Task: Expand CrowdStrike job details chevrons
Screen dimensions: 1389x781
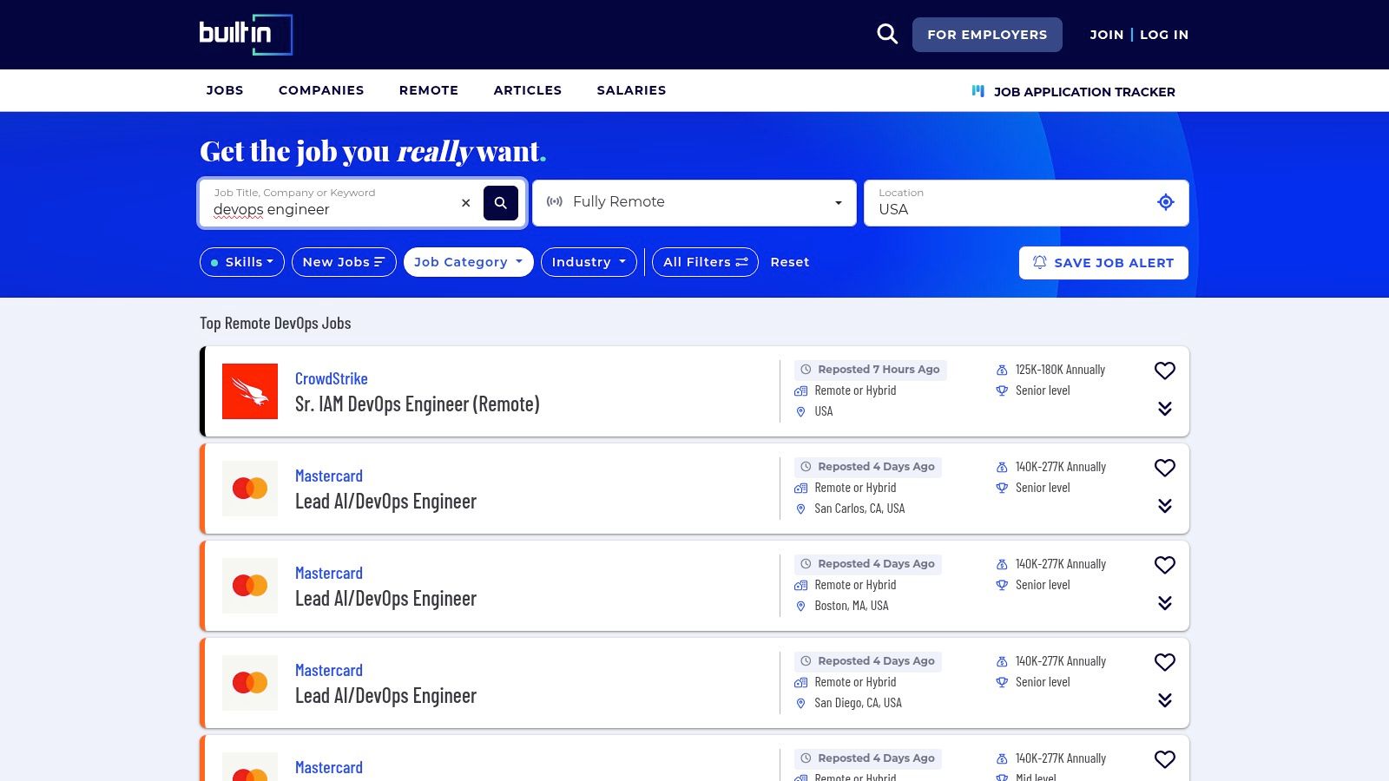Action: tap(1165, 409)
